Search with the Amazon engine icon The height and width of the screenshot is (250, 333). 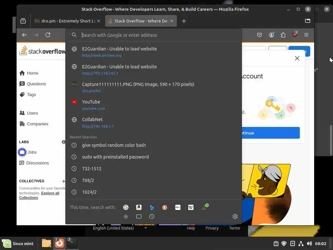pos(139,207)
